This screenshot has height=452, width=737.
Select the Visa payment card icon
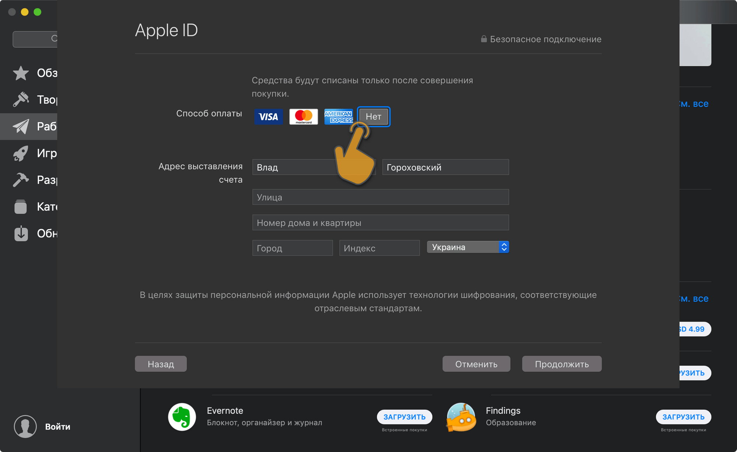click(268, 117)
